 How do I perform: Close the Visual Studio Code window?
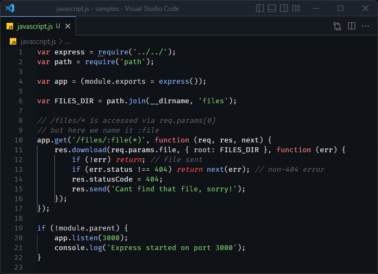click(x=365, y=8)
